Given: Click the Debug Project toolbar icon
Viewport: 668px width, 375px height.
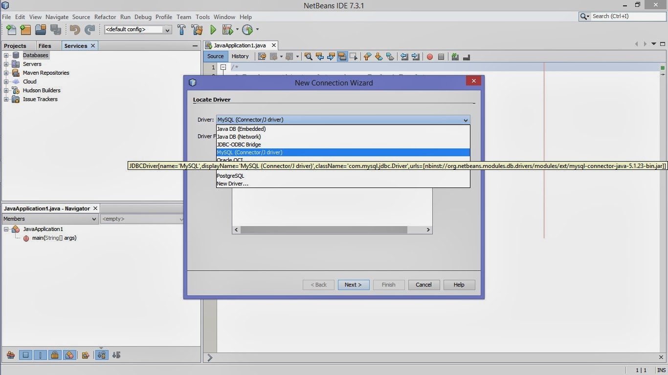Looking at the screenshot, I should pyautogui.click(x=227, y=30).
